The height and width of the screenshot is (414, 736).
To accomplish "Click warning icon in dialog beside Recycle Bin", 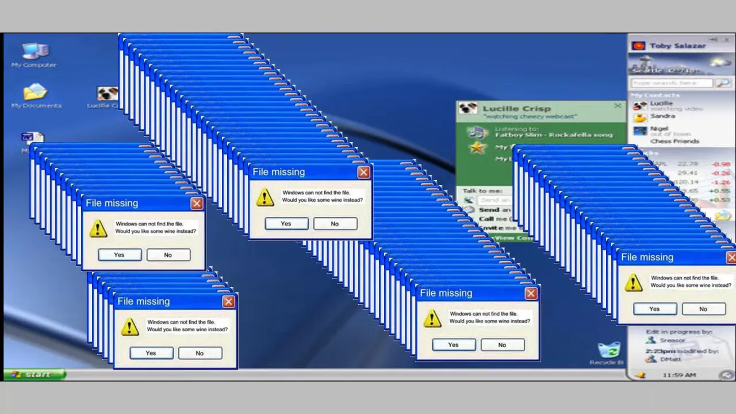I will pyautogui.click(x=432, y=319).
